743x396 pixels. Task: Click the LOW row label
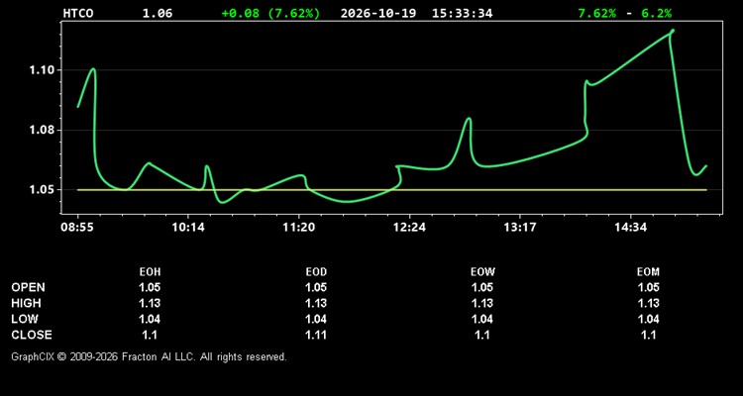tap(25, 319)
